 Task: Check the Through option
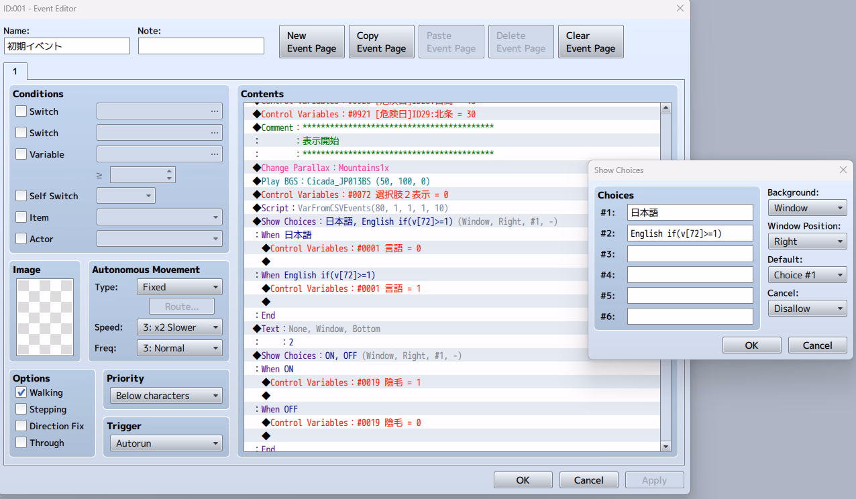[x=21, y=443]
